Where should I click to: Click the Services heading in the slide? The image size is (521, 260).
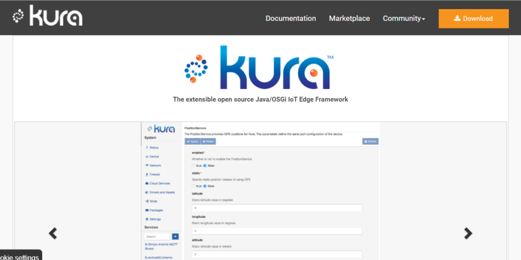(x=151, y=227)
